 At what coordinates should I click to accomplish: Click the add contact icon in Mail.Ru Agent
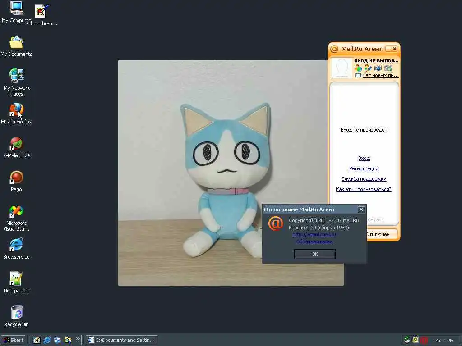coord(358,68)
